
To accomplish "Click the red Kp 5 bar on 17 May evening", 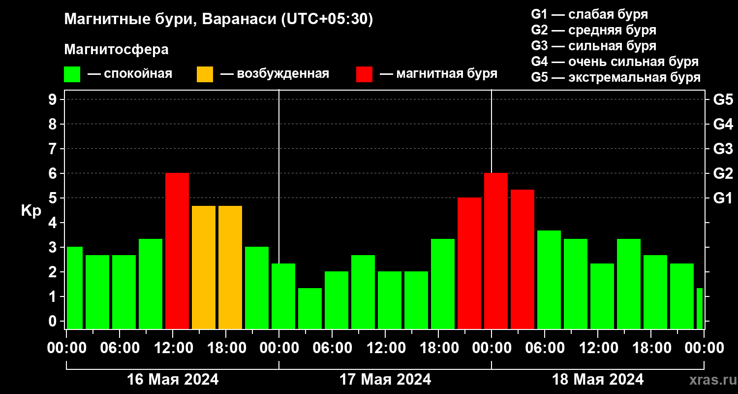I will coord(469,263).
